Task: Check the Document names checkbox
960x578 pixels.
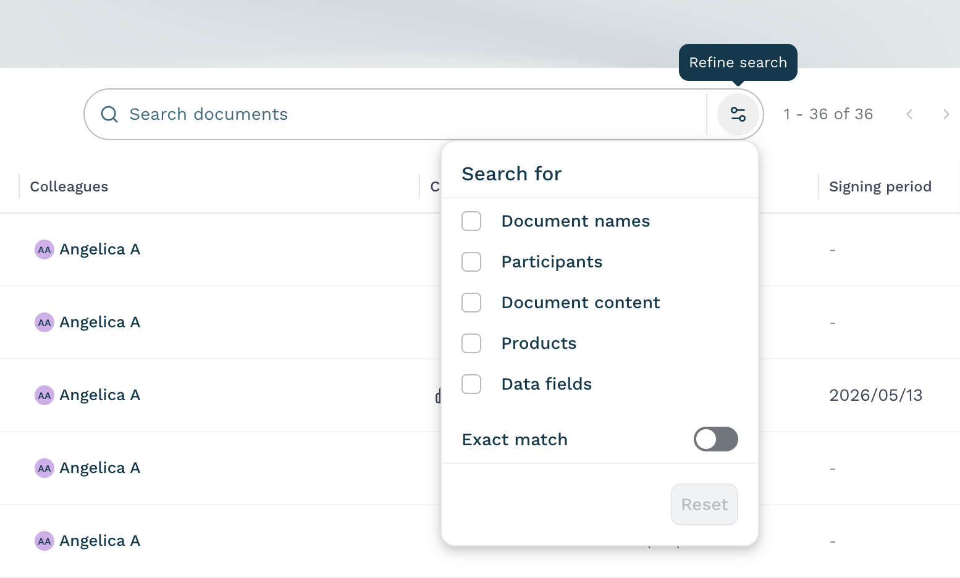Action: pos(471,221)
